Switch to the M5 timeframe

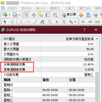90,22
